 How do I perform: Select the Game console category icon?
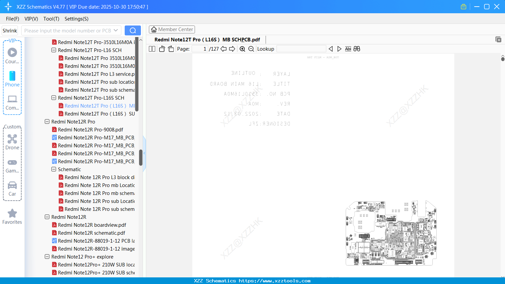(x=12, y=166)
